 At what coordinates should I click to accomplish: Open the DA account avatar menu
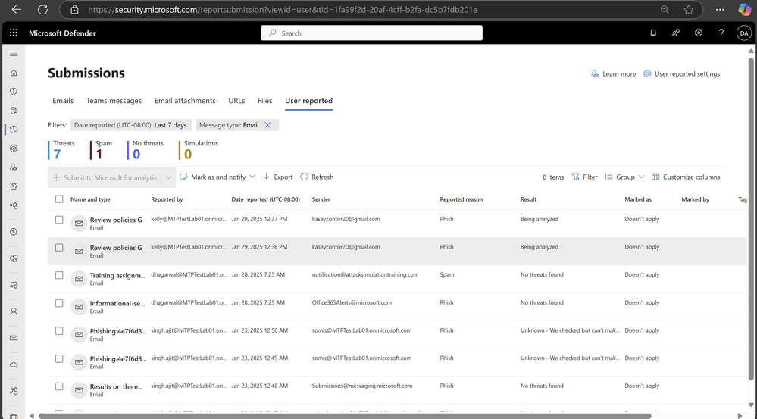(744, 33)
